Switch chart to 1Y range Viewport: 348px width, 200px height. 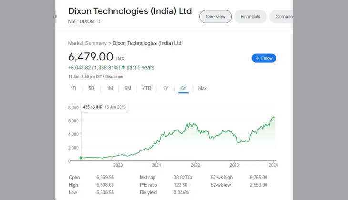[165, 88]
